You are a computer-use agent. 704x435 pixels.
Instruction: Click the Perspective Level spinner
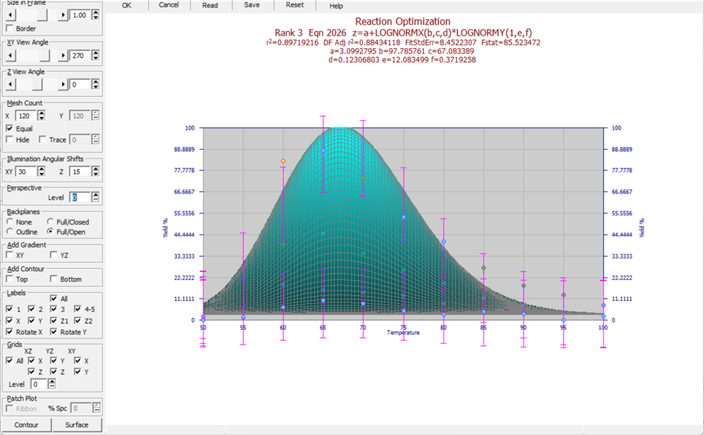[x=95, y=197]
